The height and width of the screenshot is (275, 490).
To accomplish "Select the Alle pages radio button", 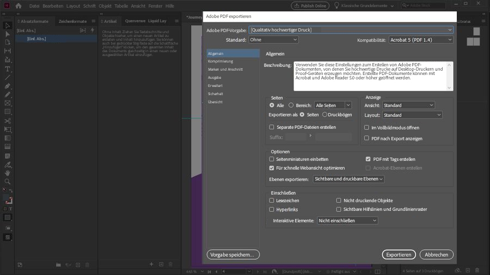I will pos(272,105).
